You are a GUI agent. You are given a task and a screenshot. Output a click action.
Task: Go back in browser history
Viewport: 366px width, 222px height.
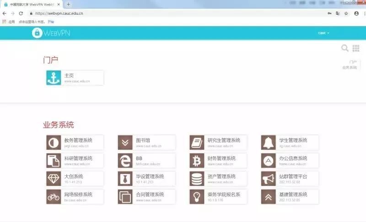pyautogui.click(x=5, y=14)
